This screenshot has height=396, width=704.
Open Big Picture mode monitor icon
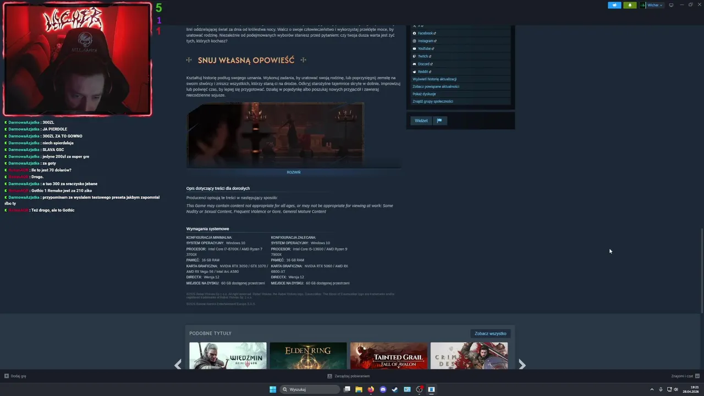coord(671,5)
